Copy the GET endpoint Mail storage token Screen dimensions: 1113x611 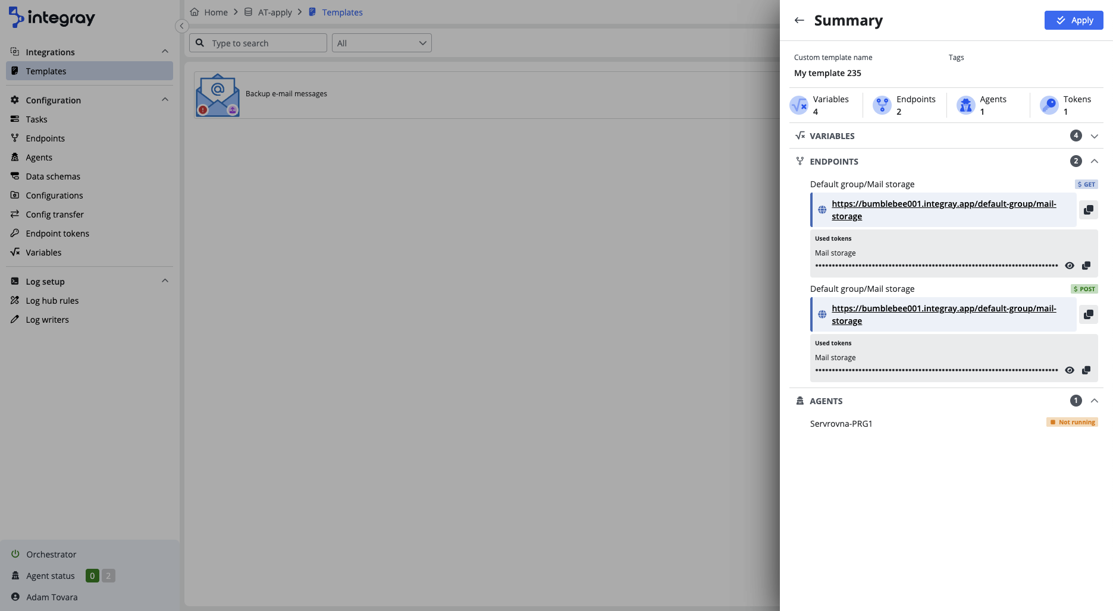coord(1086,266)
